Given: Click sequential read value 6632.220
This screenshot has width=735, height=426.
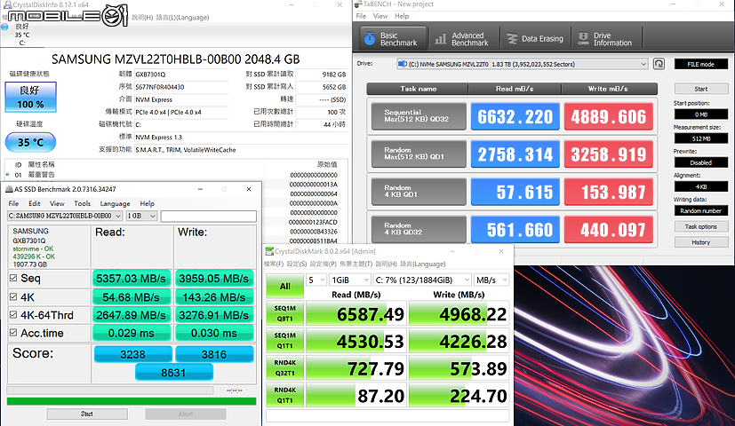Looking at the screenshot, I should pyautogui.click(x=515, y=116).
